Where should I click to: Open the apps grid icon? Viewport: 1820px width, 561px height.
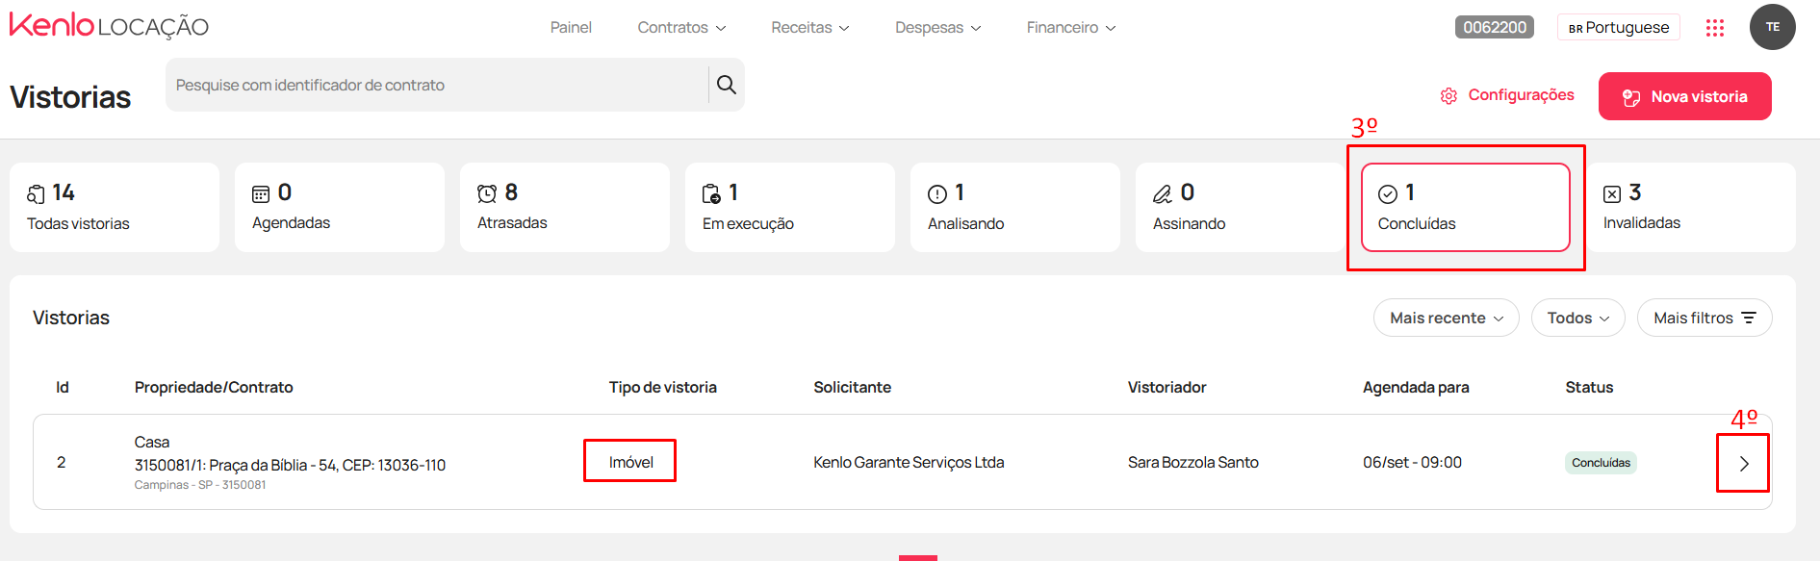click(x=1715, y=28)
